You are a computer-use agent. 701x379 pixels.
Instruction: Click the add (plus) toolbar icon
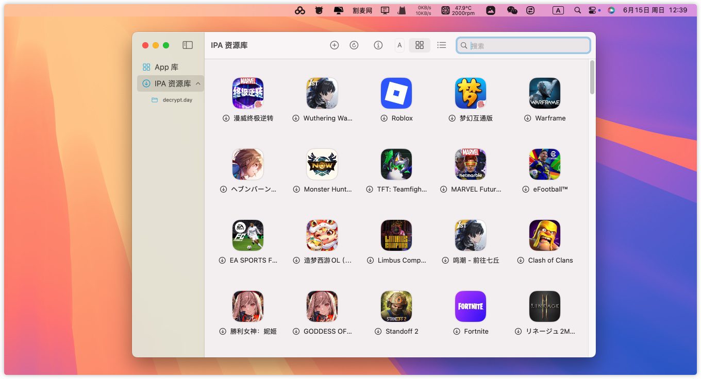coord(335,45)
